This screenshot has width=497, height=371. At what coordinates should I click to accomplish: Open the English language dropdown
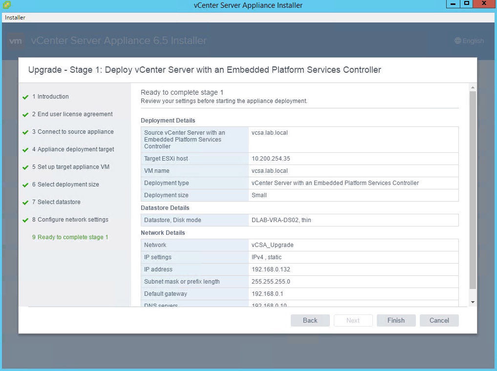coord(469,41)
